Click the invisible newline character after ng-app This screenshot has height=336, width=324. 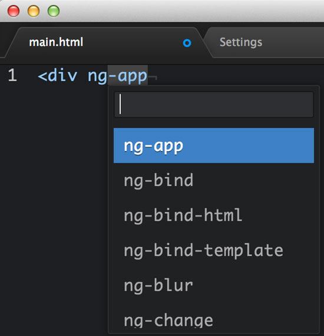pos(153,77)
